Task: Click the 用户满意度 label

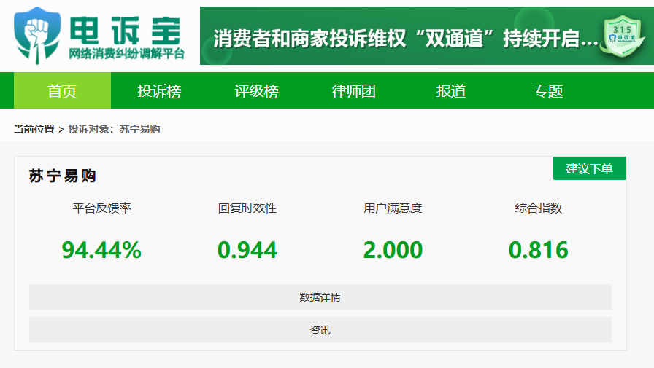Action: [x=393, y=208]
